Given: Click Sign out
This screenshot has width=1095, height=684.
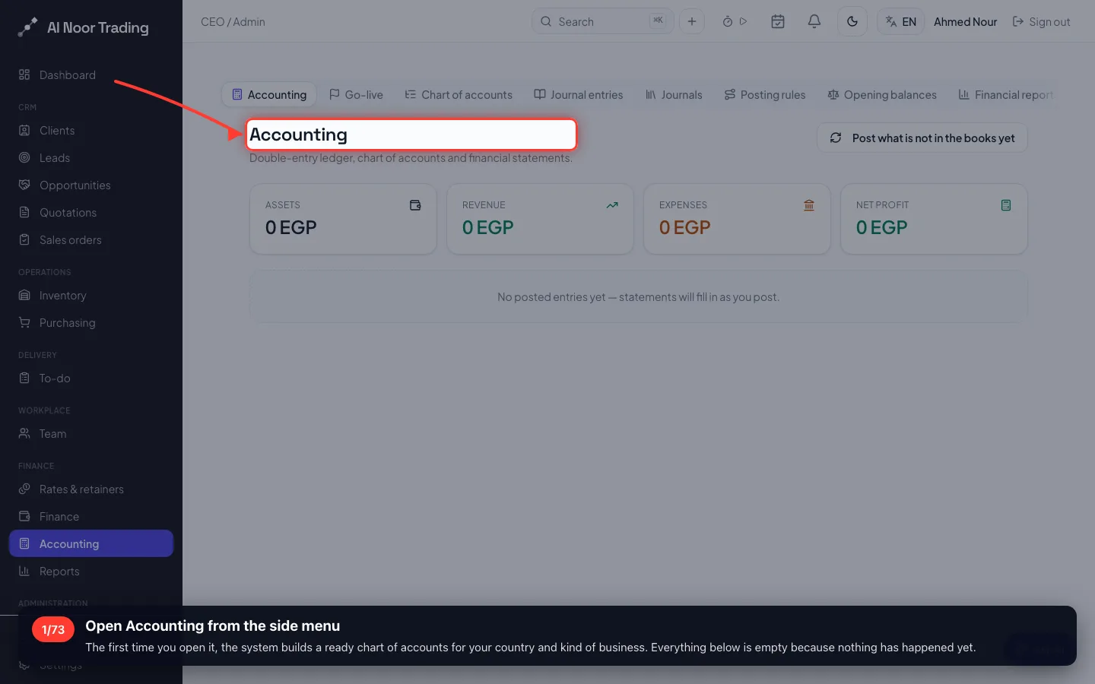Looking at the screenshot, I should click(x=1041, y=21).
